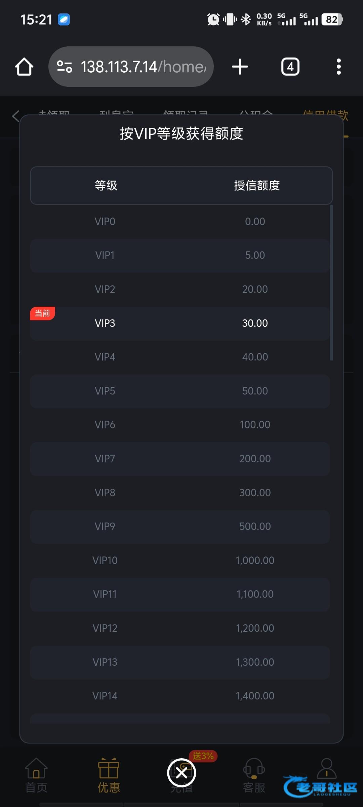Tap the browser home icon
This screenshot has width=363, height=807.
[x=24, y=67]
